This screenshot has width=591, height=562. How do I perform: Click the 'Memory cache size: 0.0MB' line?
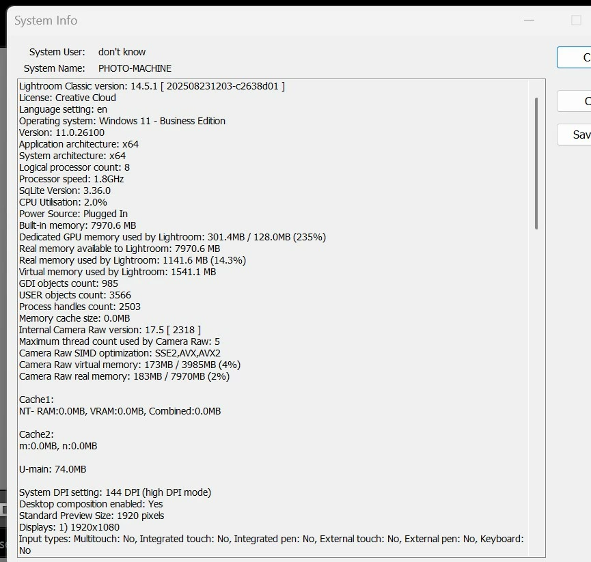pyautogui.click(x=74, y=318)
